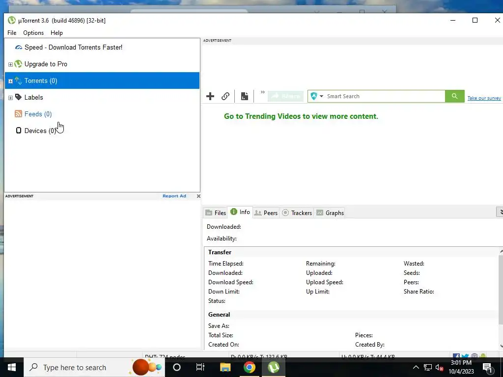
Task: Expand the Upgrade to Pro node
Action: [x=10, y=64]
